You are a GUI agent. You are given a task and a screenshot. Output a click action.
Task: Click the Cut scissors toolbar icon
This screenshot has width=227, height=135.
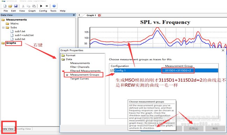pyautogui.click(x=23, y=6)
